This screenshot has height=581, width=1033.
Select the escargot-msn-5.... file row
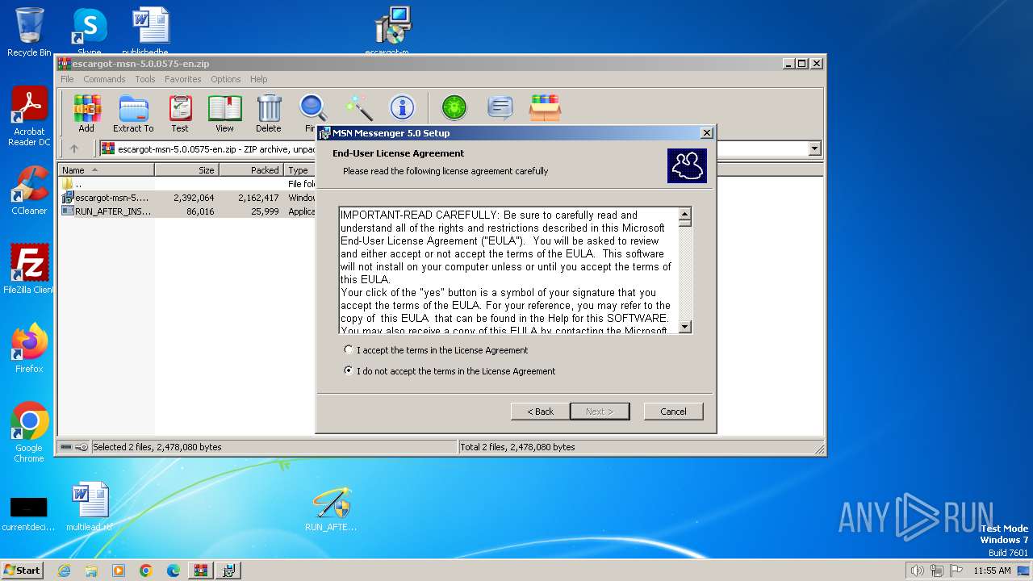(x=187, y=197)
